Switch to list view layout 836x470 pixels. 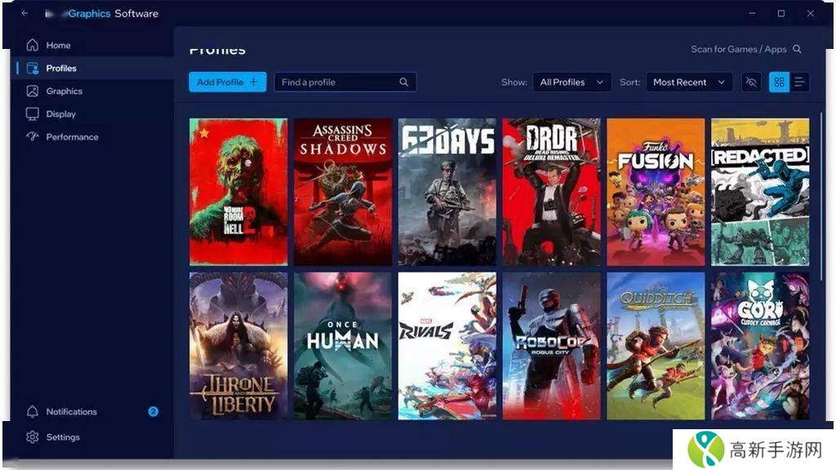click(x=799, y=82)
